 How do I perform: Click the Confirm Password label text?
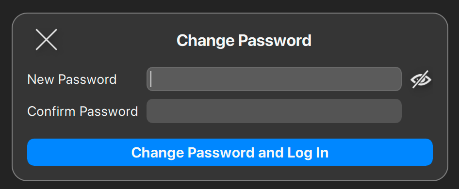coord(82,111)
